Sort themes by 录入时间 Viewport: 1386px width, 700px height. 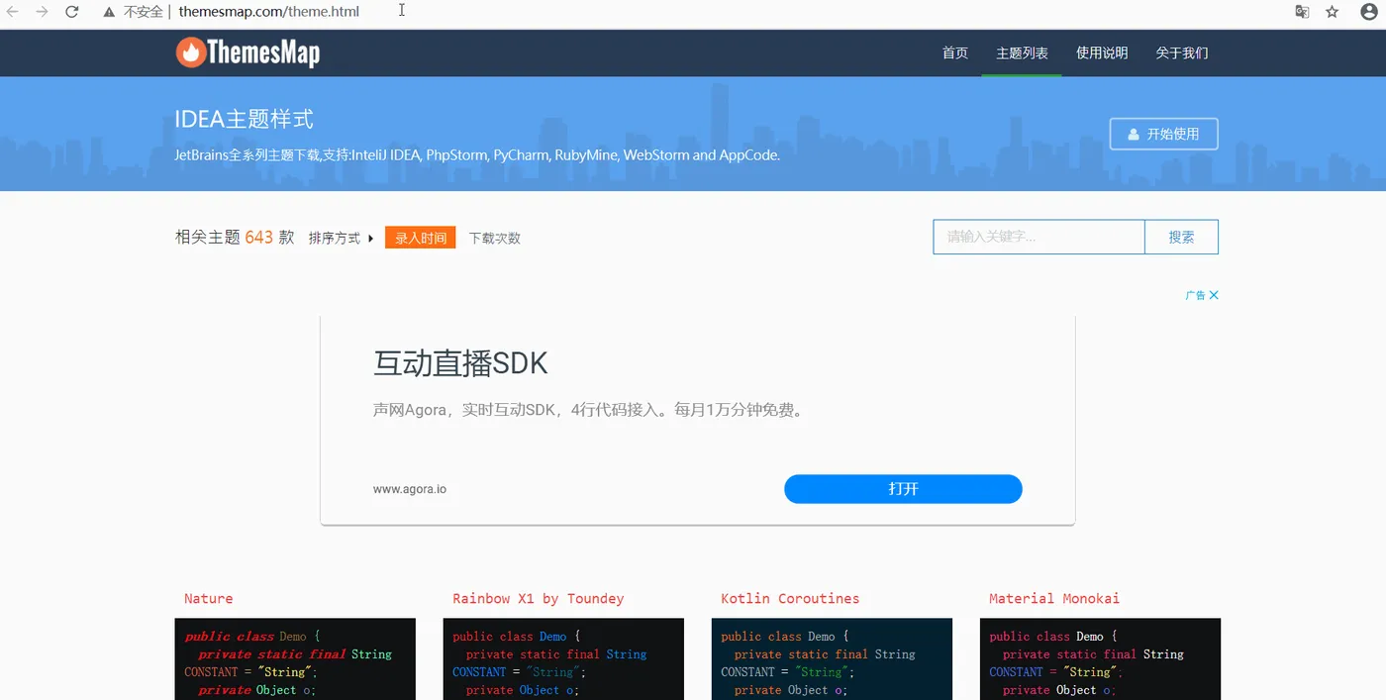pyautogui.click(x=421, y=238)
